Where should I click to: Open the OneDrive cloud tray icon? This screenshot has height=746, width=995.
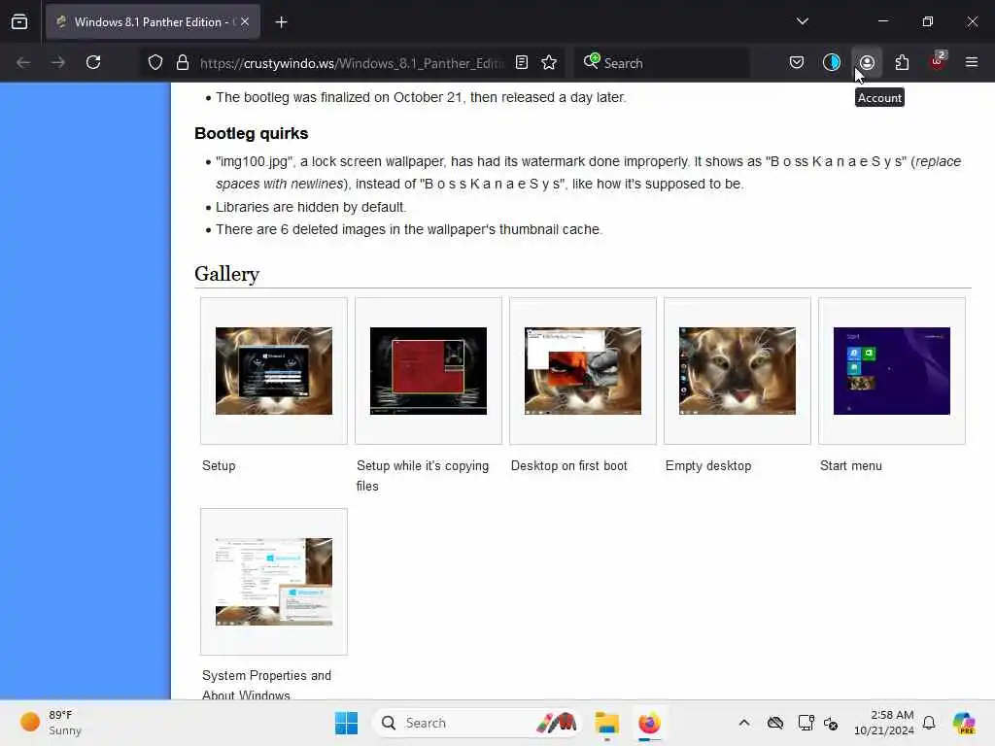click(x=774, y=723)
